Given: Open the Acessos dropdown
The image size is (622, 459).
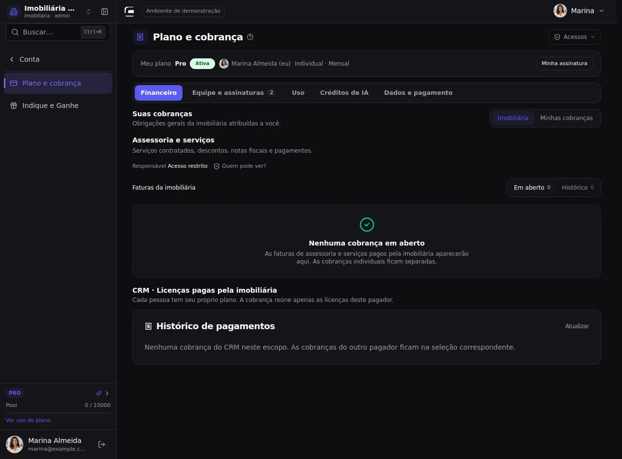Looking at the screenshot, I should click(574, 37).
